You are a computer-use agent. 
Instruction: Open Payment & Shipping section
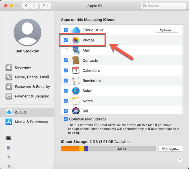click(27, 96)
